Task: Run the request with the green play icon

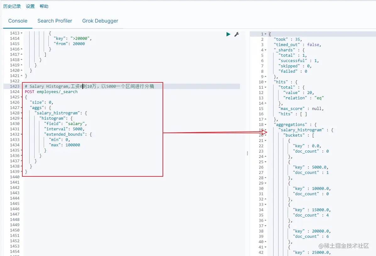Action: coord(228,34)
